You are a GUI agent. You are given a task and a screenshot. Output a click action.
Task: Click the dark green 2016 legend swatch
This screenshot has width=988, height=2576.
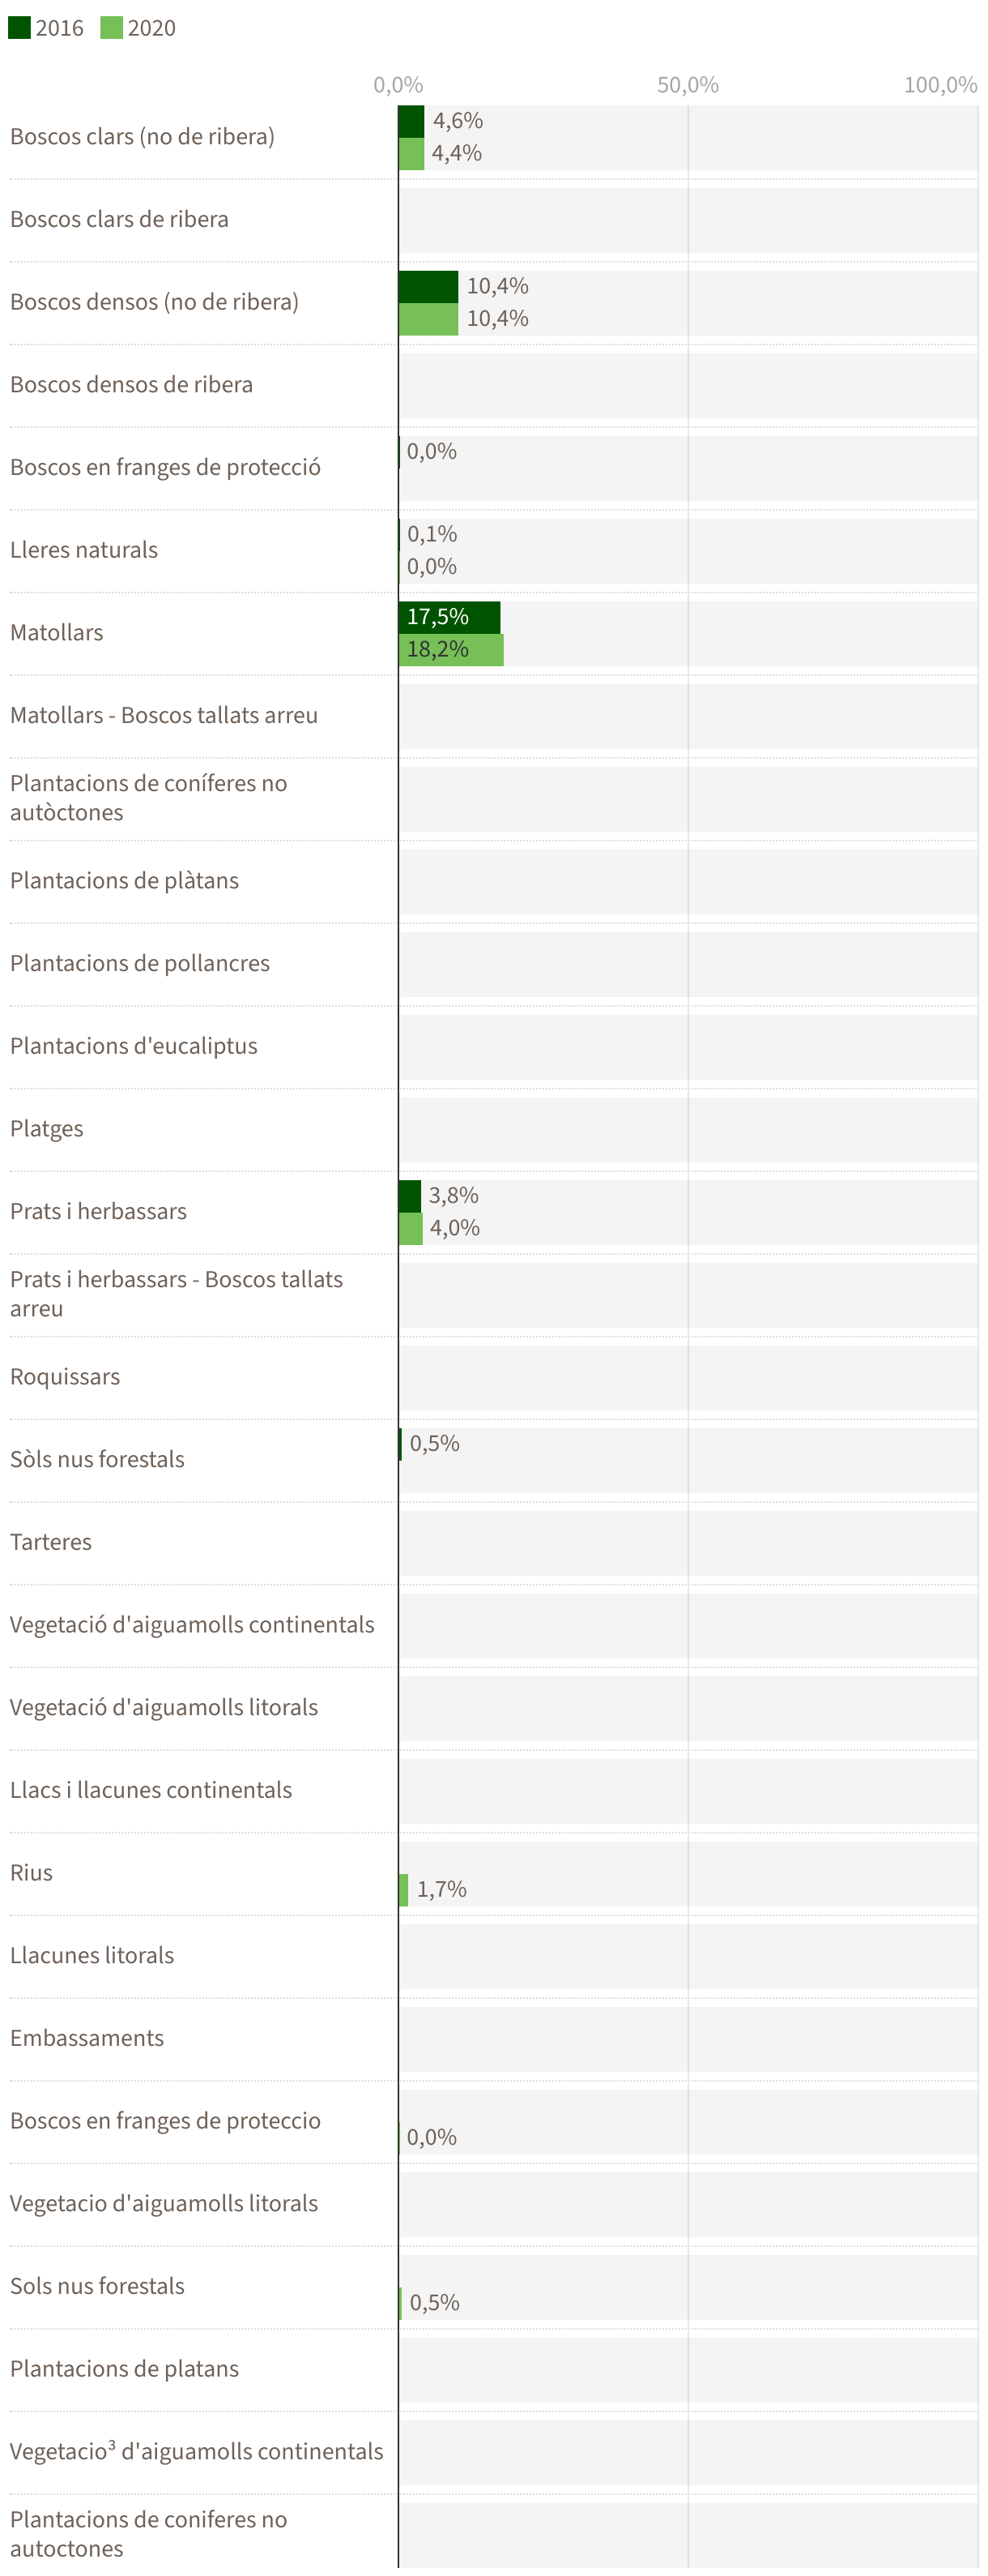(x=19, y=27)
